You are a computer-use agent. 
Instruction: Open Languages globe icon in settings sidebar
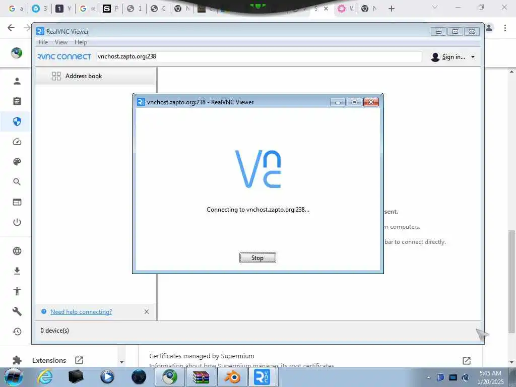pyautogui.click(x=17, y=251)
